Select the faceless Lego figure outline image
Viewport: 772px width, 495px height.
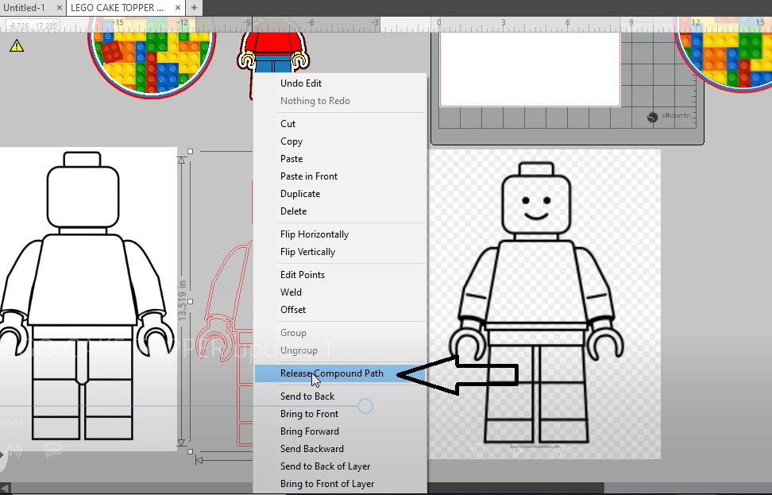[x=87, y=299]
